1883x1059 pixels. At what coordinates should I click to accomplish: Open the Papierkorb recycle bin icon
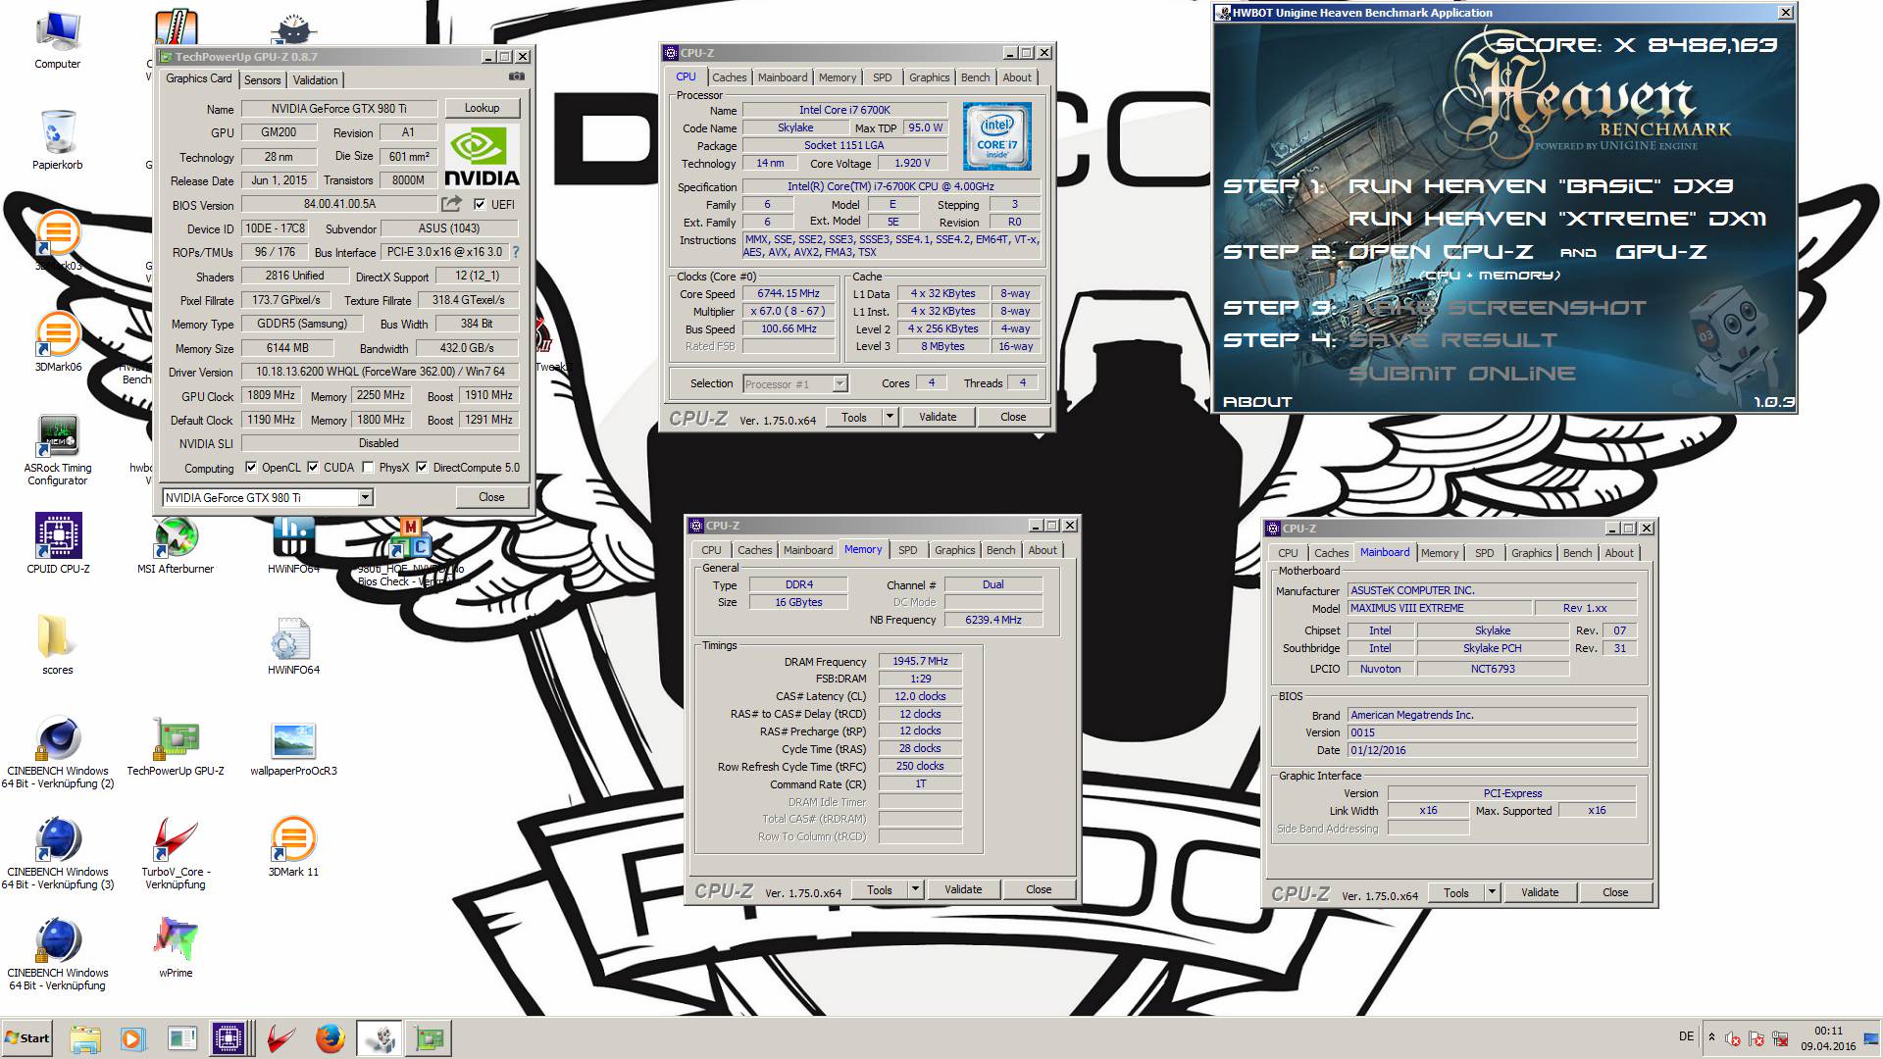58,139
